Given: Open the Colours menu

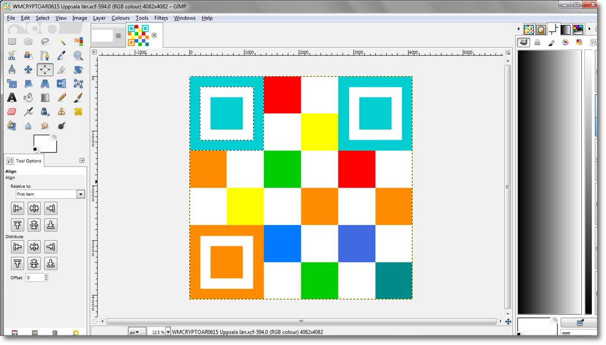Looking at the screenshot, I should coord(121,18).
